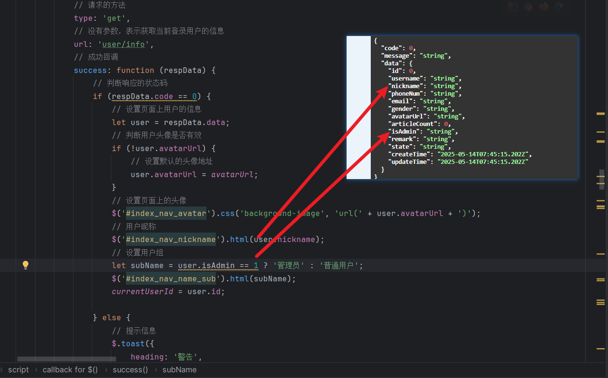Click italic 'avatarUrl' default value variable
This screenshot has width=608, height=378.
[x=232, y=174]
